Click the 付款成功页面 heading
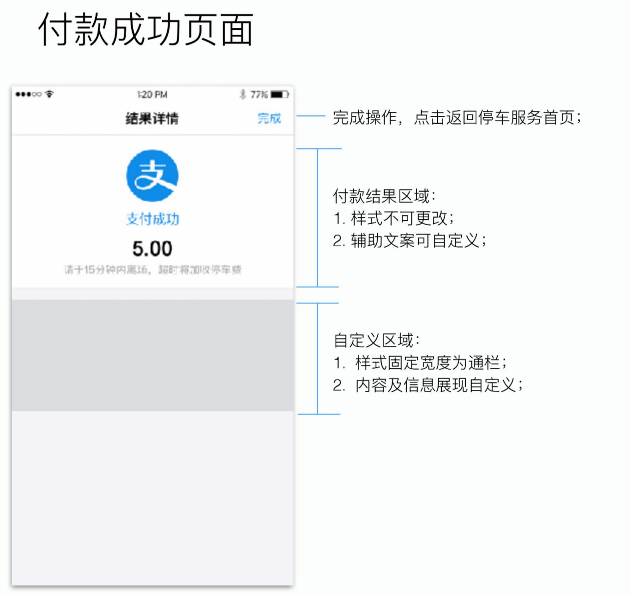 pos(146,29)
